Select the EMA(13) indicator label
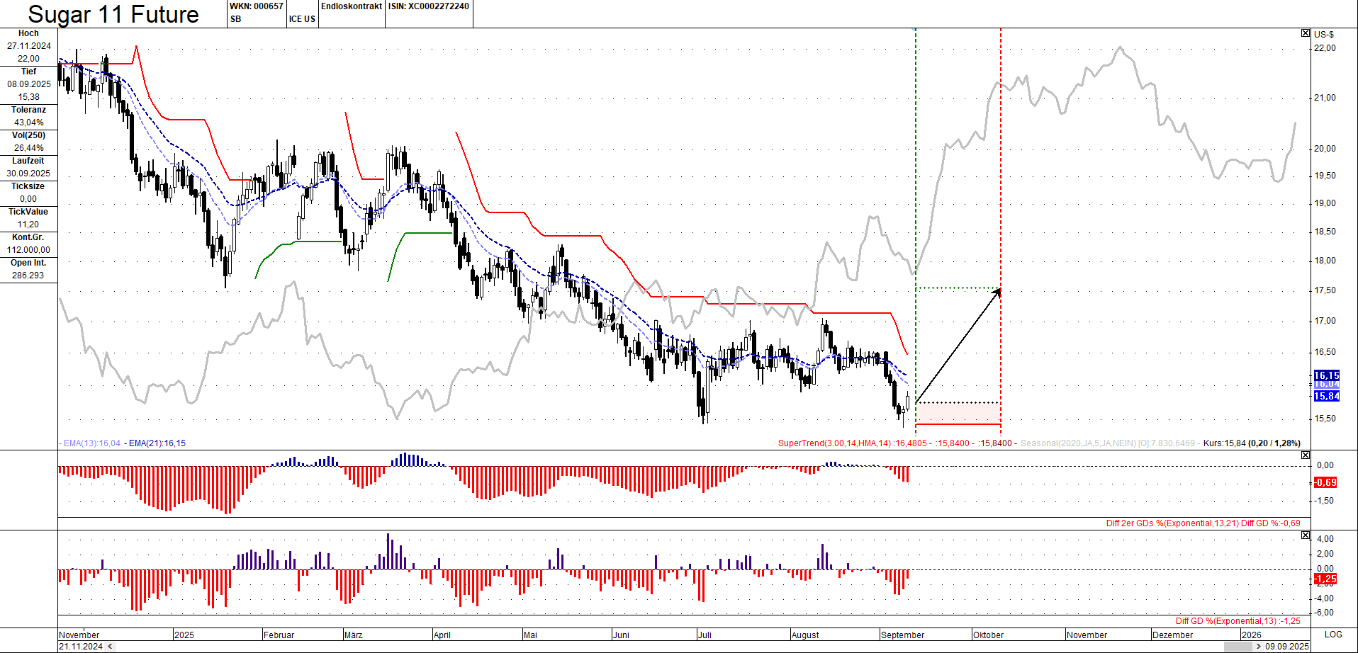The image size is (1358, 653). (x=91, y=443)
